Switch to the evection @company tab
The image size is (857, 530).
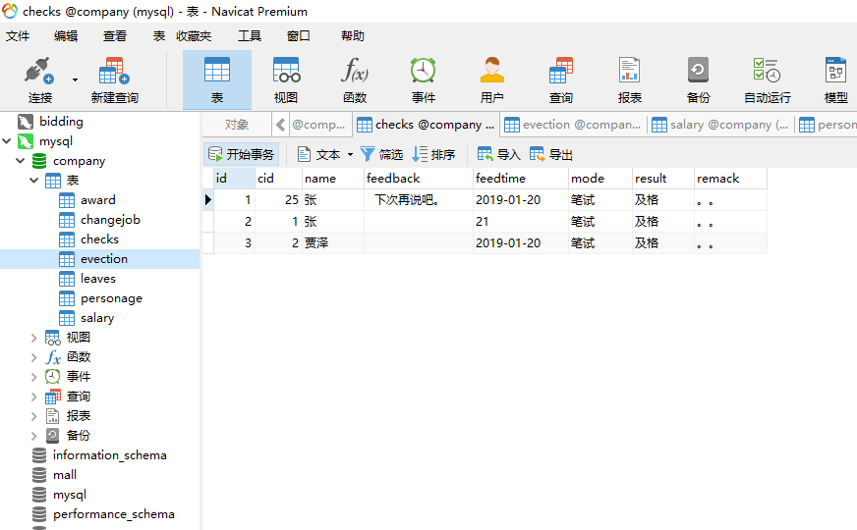573,125
